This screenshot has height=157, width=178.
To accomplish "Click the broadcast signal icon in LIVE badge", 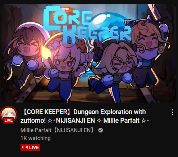I will pyautogui.click(x=25, y=147).
